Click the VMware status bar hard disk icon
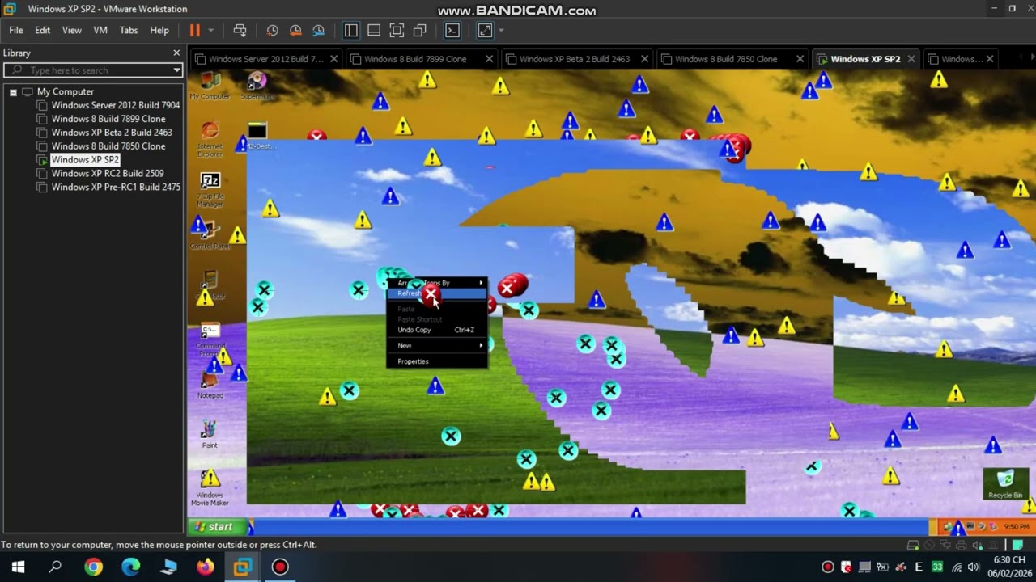The width and height of the screenshot is (1036, 582). 913,545
